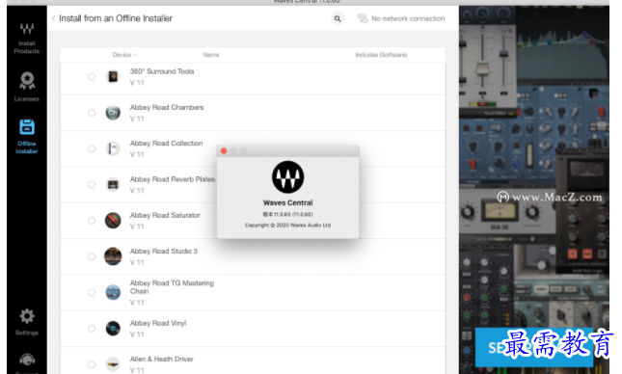The width and height of the screenshot is (622, 374).
Task: Click the Install from an Offline Installer title
Action: [116, 18]
